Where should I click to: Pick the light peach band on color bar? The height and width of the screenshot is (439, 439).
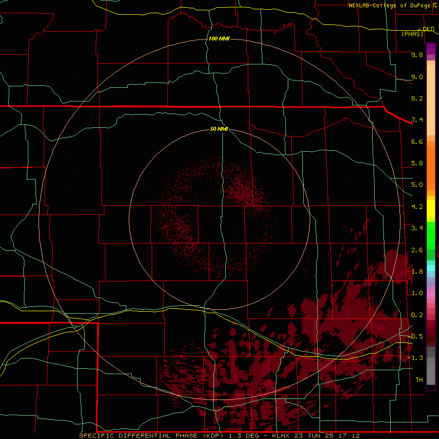[431, 100]
